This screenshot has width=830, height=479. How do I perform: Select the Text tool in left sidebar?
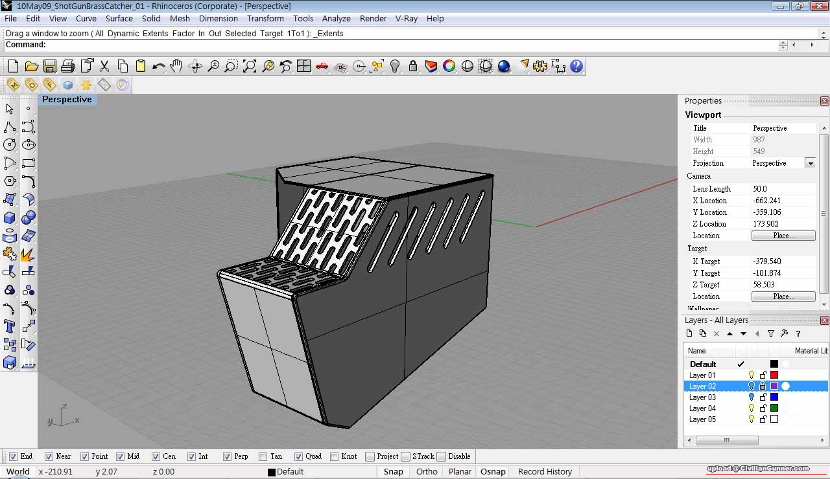10,326
